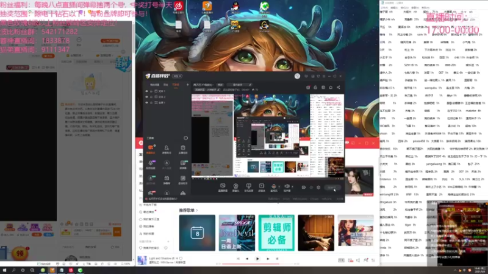Open the 剪辑师必备 playlist cover
This screenshot has height=274, width=488.
point(276,233)
